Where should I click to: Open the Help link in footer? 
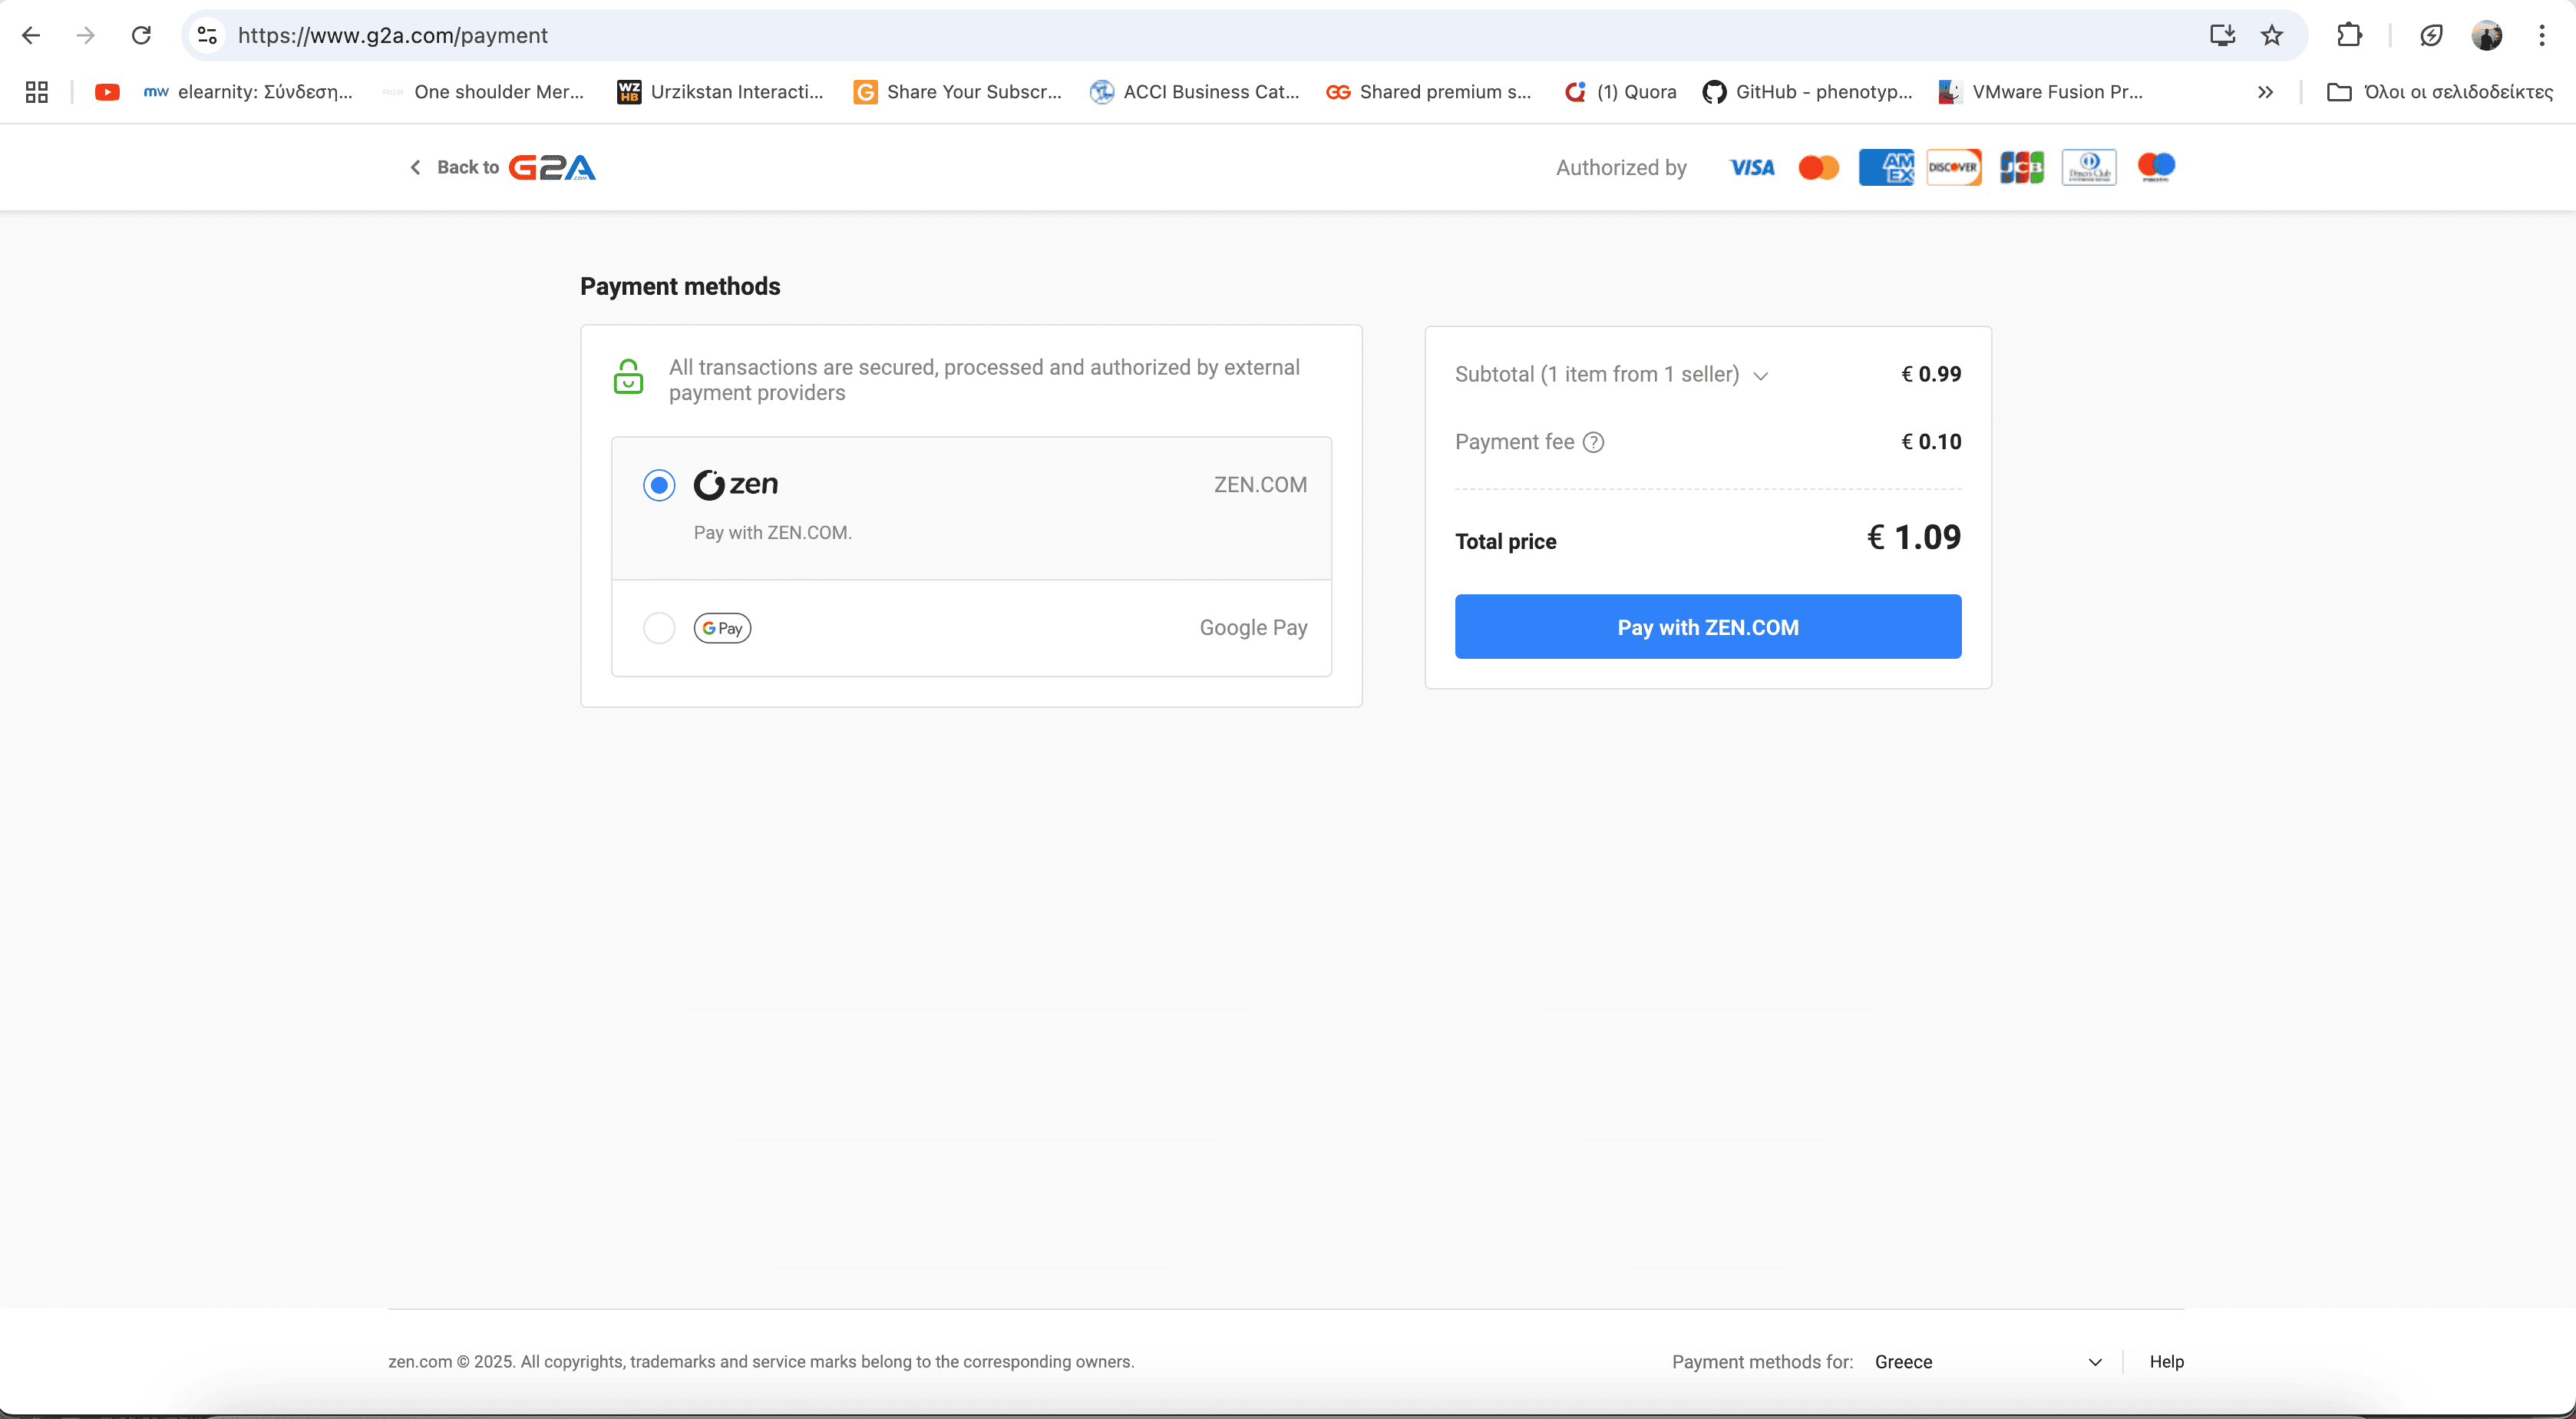(2166, 1362)
